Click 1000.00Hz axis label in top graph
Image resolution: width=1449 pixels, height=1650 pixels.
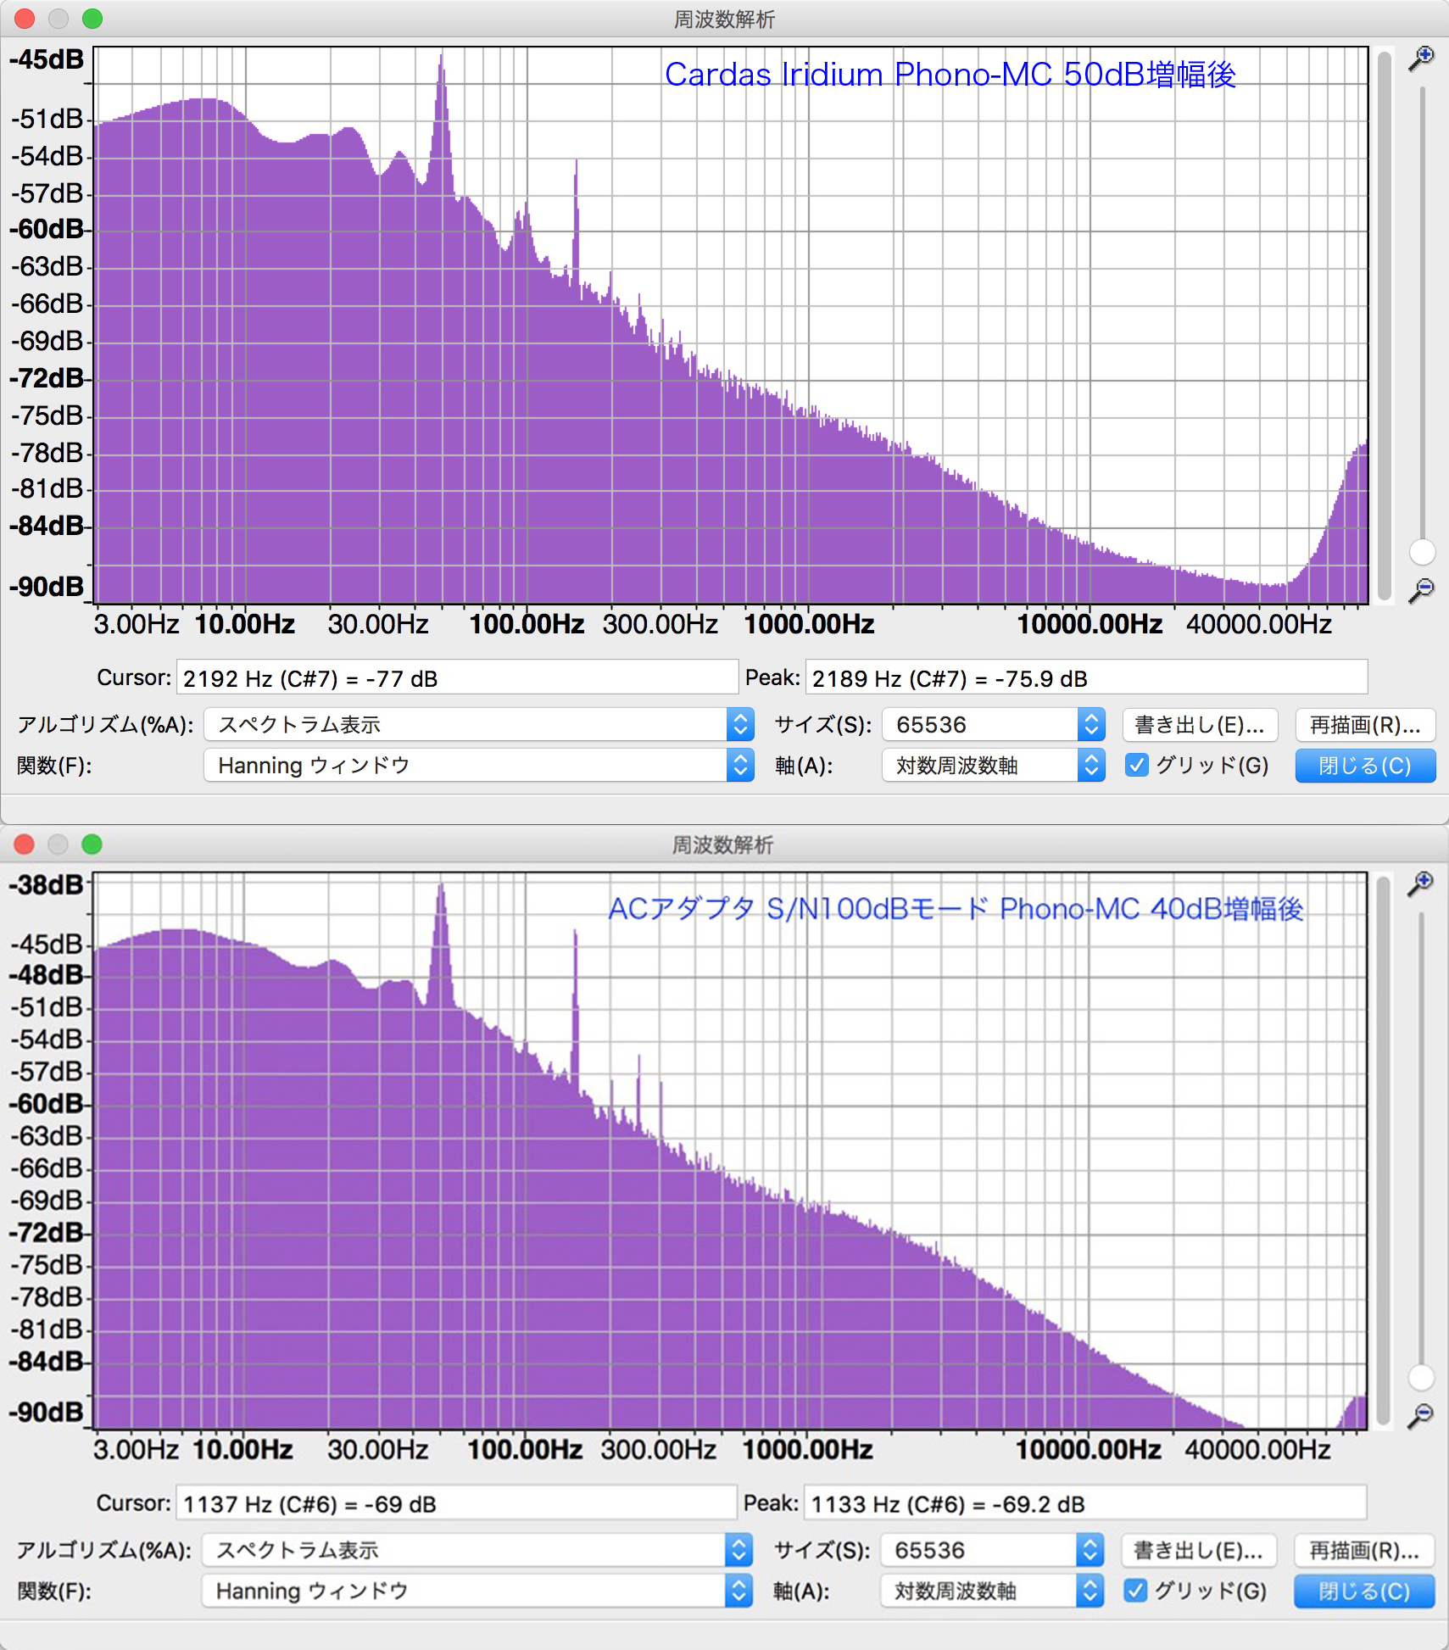[809, 624]
